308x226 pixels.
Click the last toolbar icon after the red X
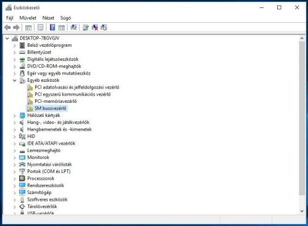pyautogui.click(x=103, y=27)
